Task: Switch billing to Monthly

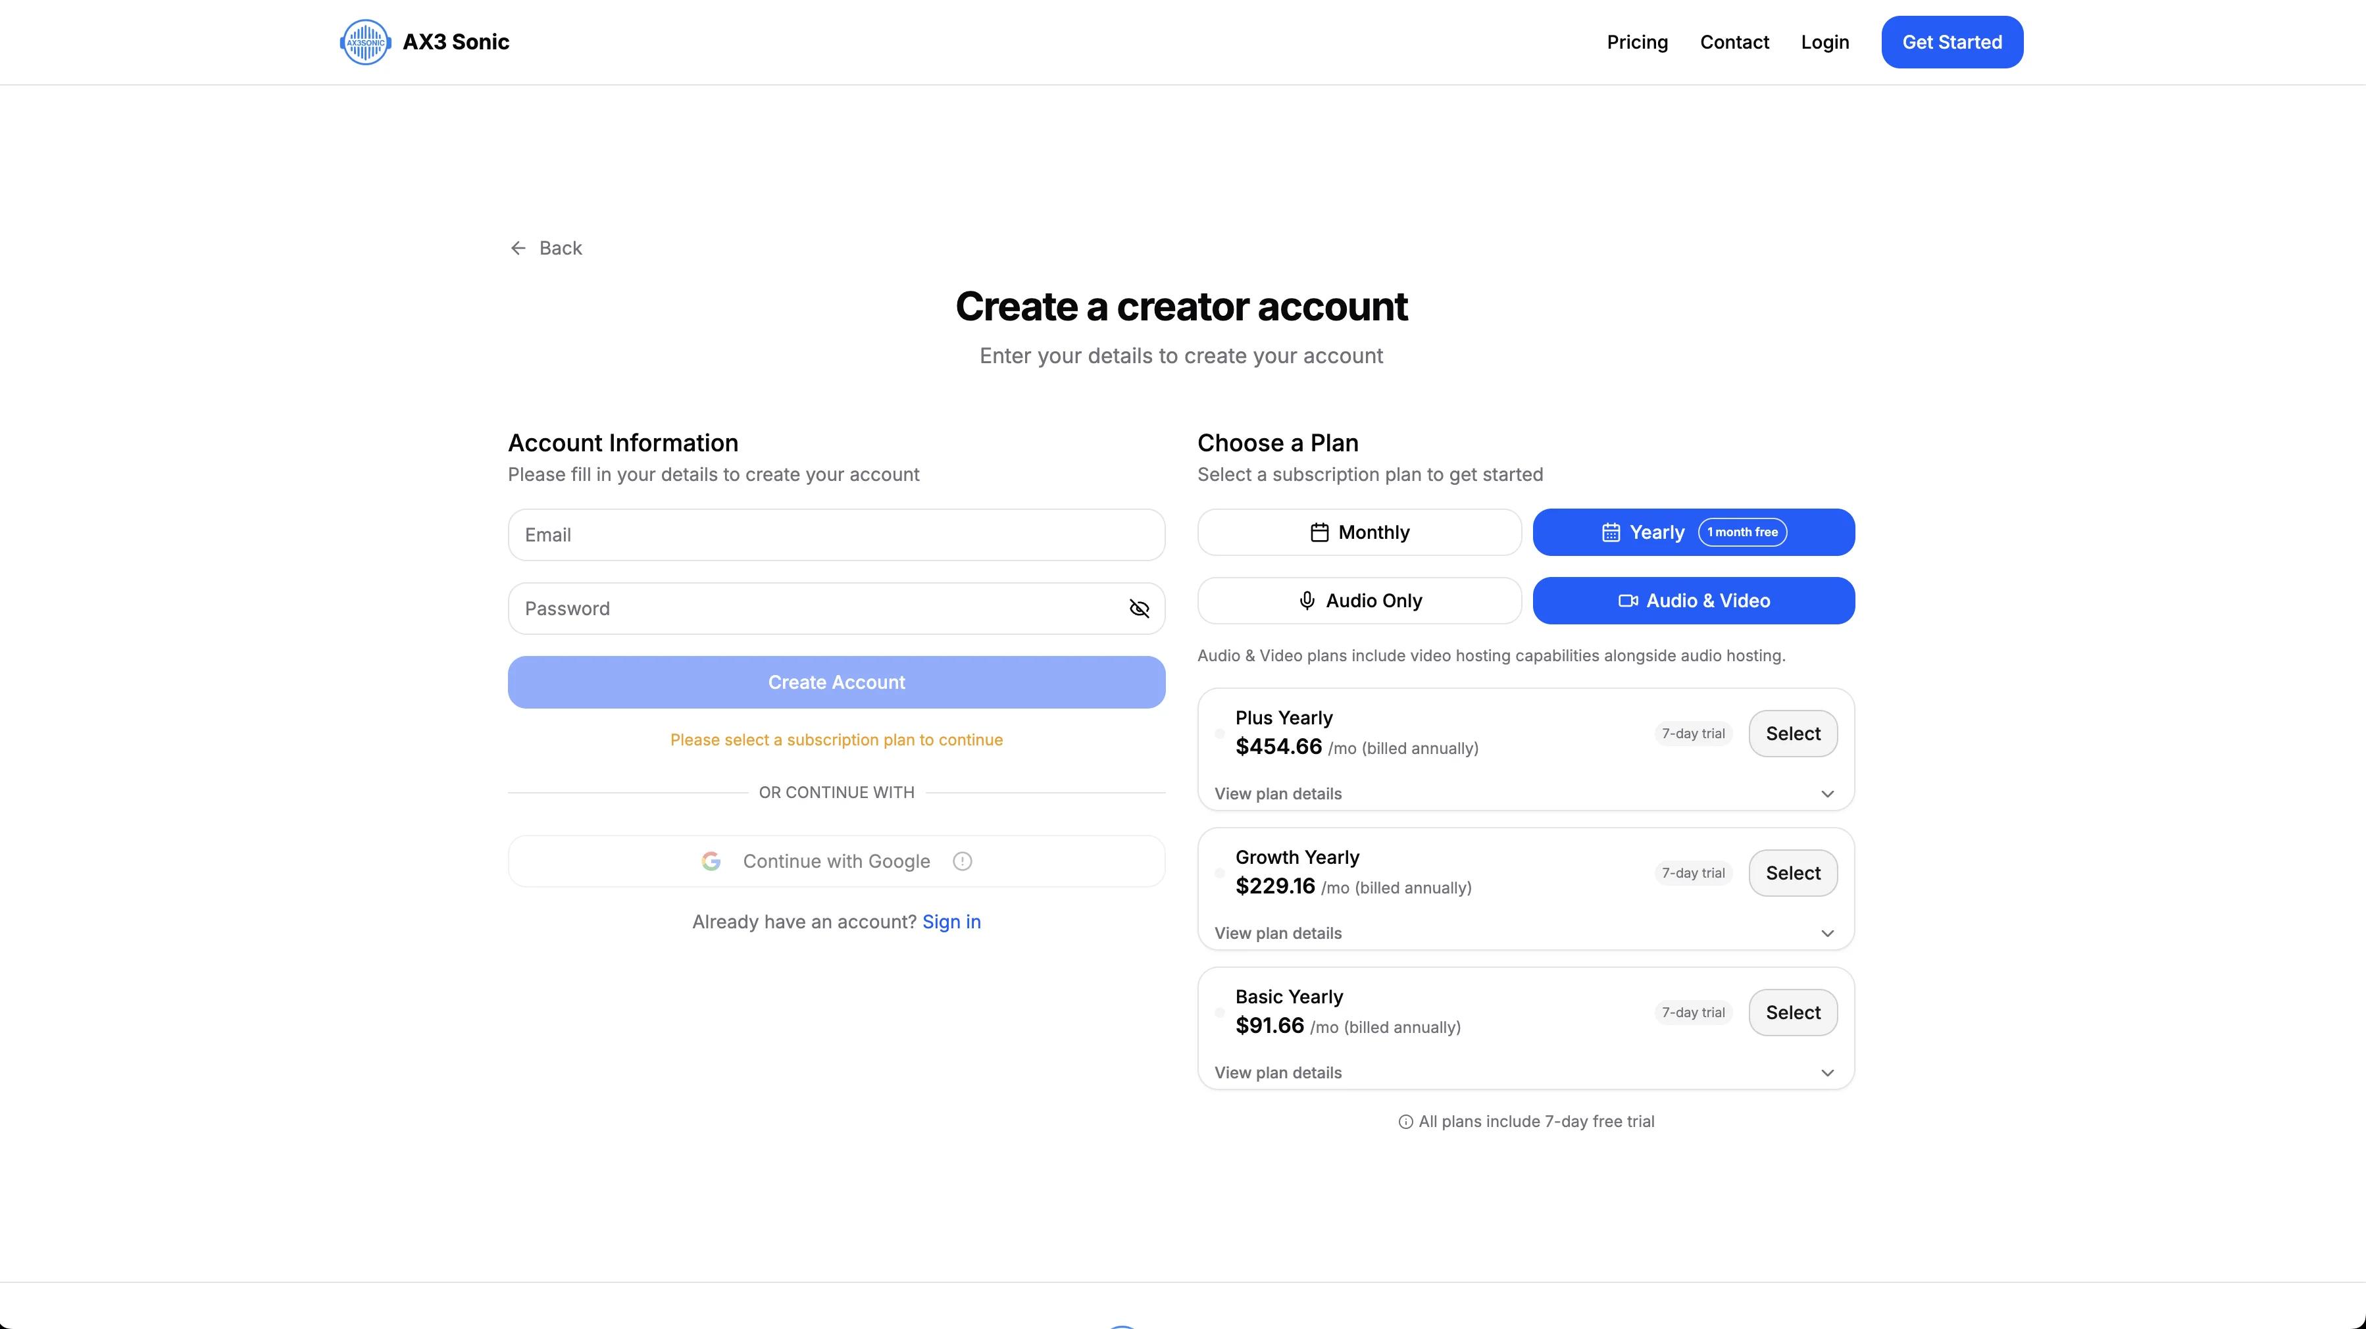Action: click(1359, 533)
